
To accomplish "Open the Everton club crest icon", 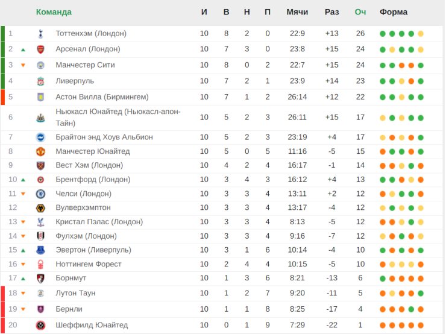I will [x=40, y=250].
